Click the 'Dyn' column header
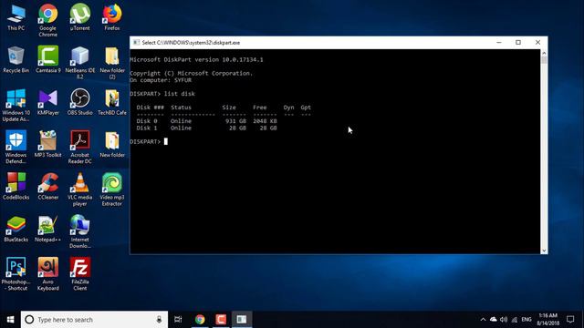The image size is (584, 328). click(288, 108)
